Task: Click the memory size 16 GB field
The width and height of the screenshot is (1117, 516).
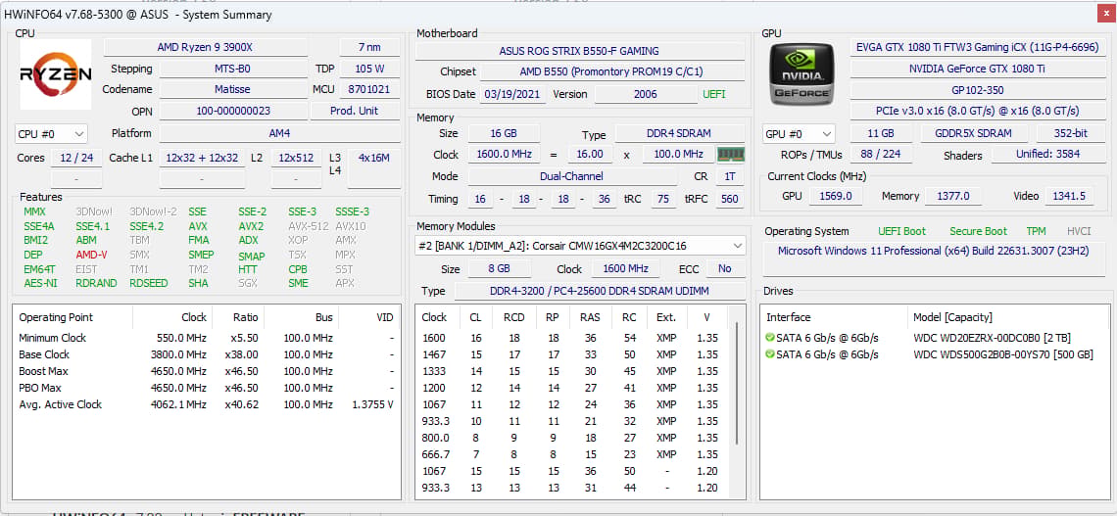Action: point(503,134)
